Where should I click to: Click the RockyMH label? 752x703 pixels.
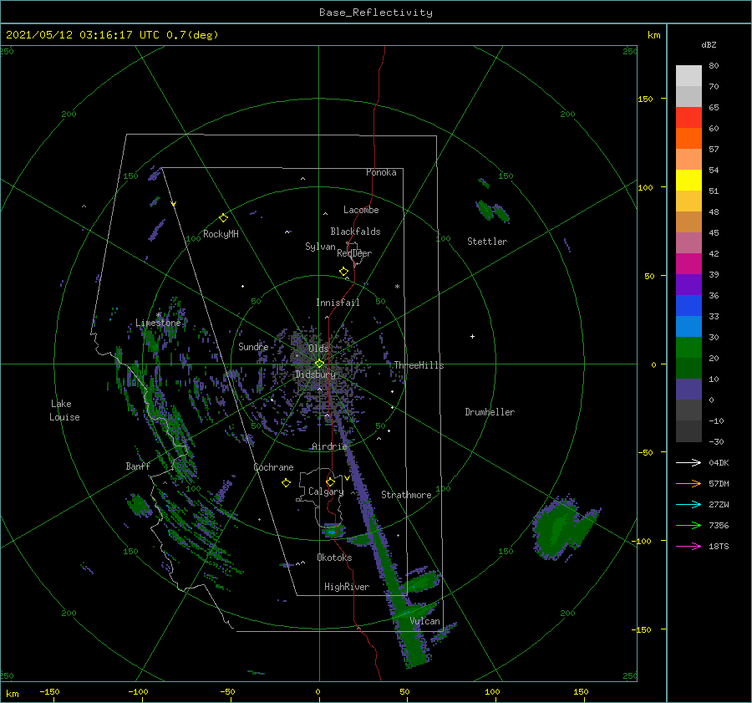(221, 234)
